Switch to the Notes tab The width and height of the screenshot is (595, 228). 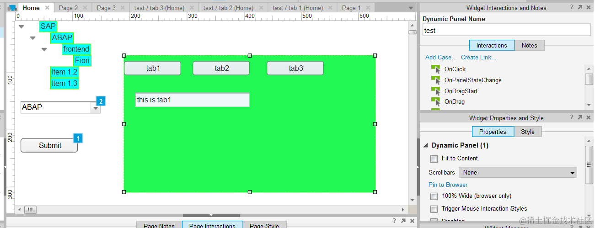(x=529, y=45)
